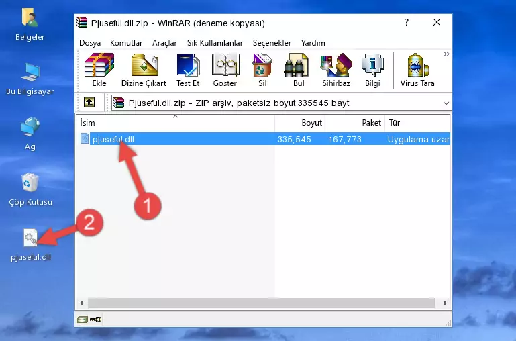
Task: Click the WinRAR title bar icon
Action: click(82, 22)
